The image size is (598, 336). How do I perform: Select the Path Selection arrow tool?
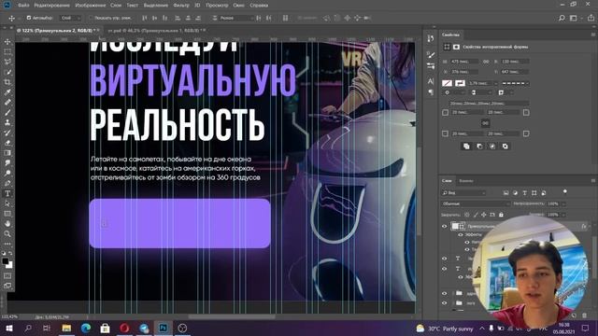coord(7,203)
